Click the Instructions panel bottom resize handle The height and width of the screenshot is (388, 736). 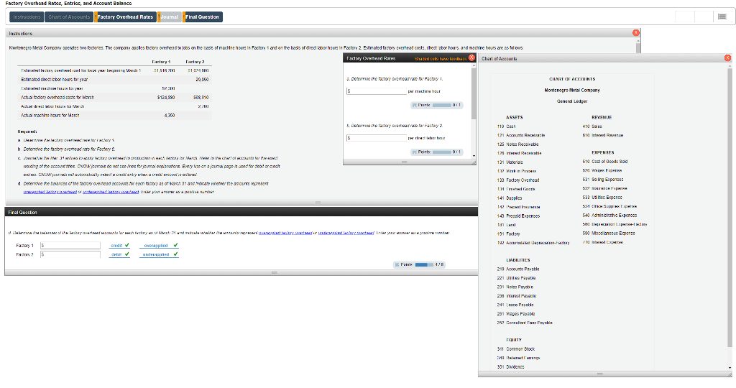click(x=318, y=202)
